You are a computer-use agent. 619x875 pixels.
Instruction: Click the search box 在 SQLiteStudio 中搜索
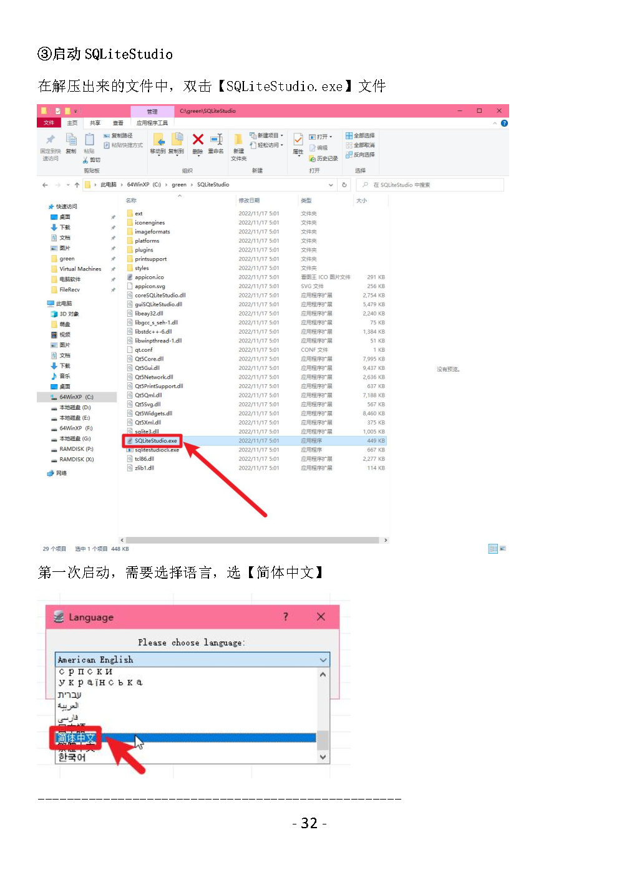click(x=430, y=185)
